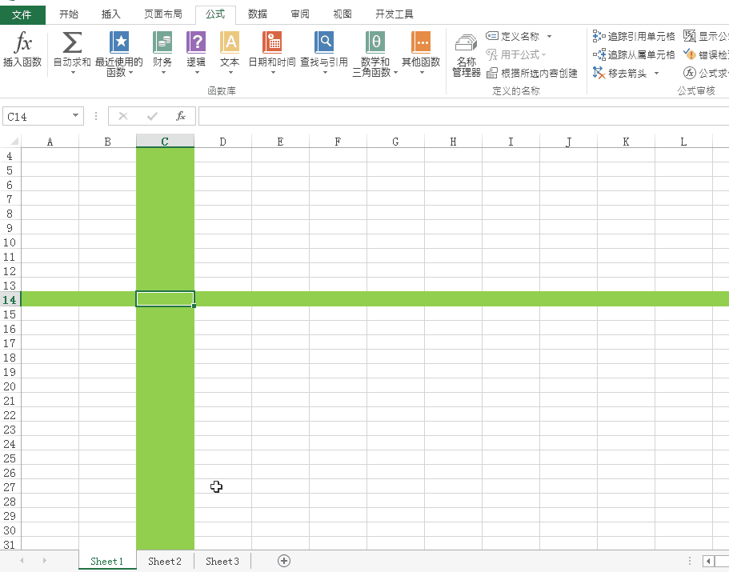Switch to the Developer (开发工具) tab
Viewport: 729px width, 572px height.
[x=395, y=14]
